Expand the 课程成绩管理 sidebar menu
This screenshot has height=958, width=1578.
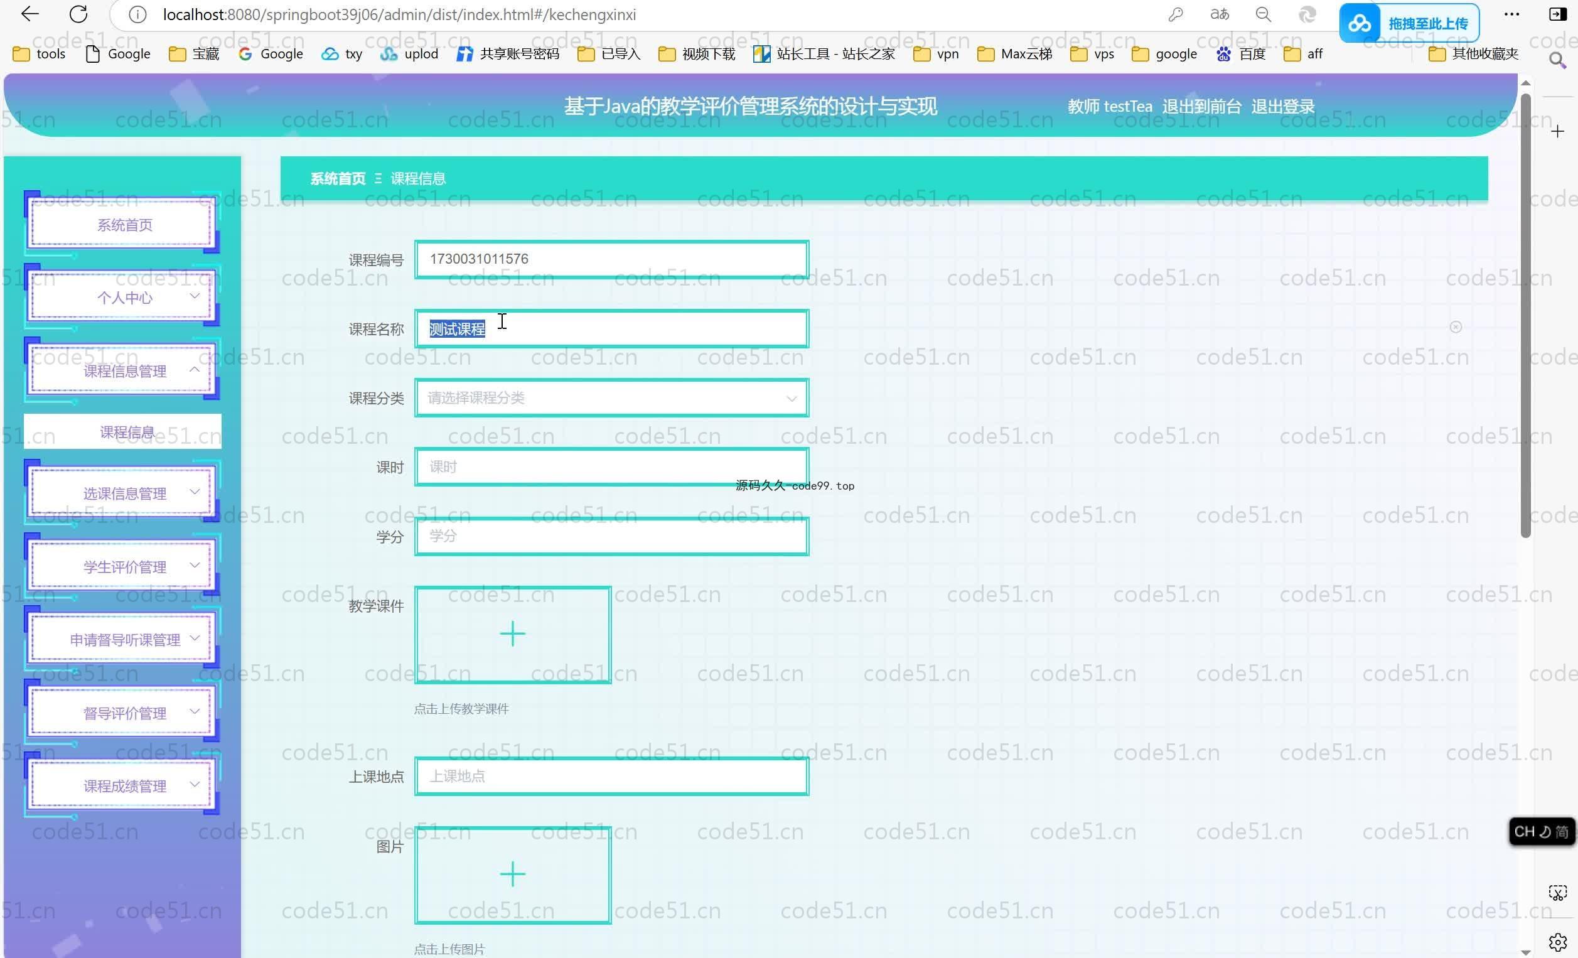click(x=122, y=786)
